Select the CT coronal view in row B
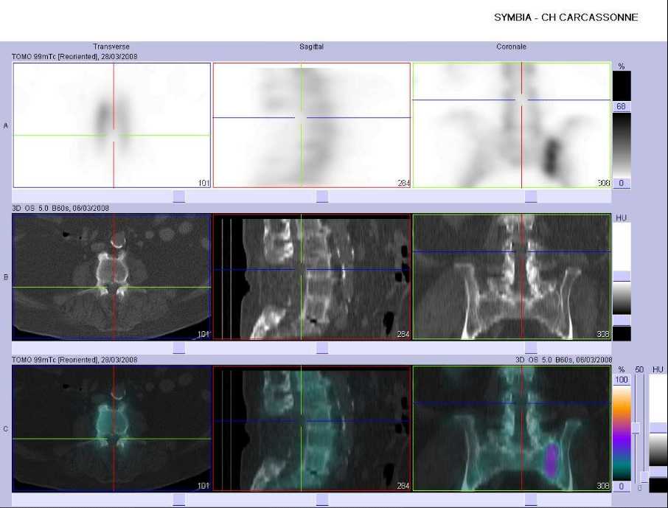 click(x=512, y=276)
